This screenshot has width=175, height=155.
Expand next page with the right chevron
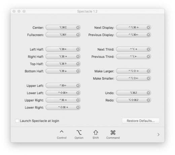pos(158,134)
